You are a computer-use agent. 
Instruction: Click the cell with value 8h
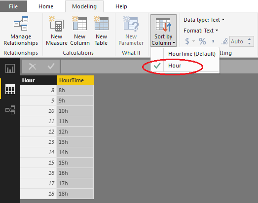point(75,90)
